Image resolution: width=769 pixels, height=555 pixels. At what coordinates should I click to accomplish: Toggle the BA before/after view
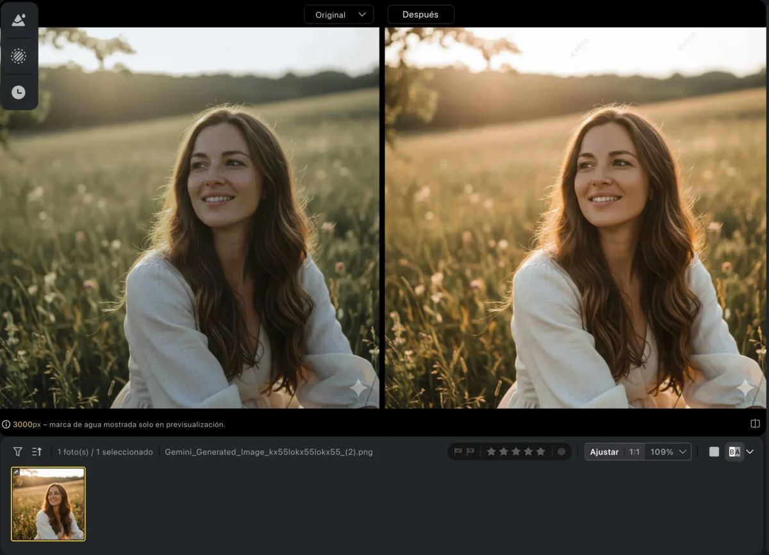(x=734, y=451)
